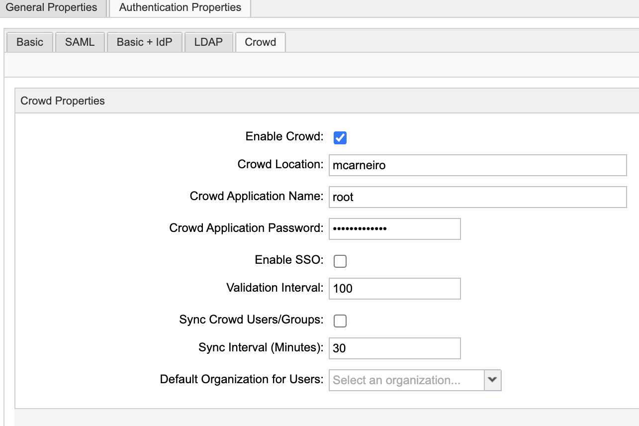This screenshot has width=639, height=426.
Task: Edit the Validation Interval field
Action: 395,288
